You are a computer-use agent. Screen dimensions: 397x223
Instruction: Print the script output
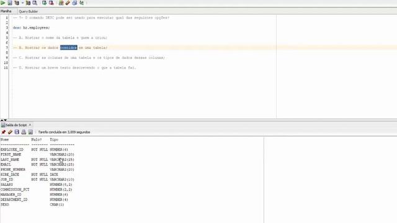[24, 132]
